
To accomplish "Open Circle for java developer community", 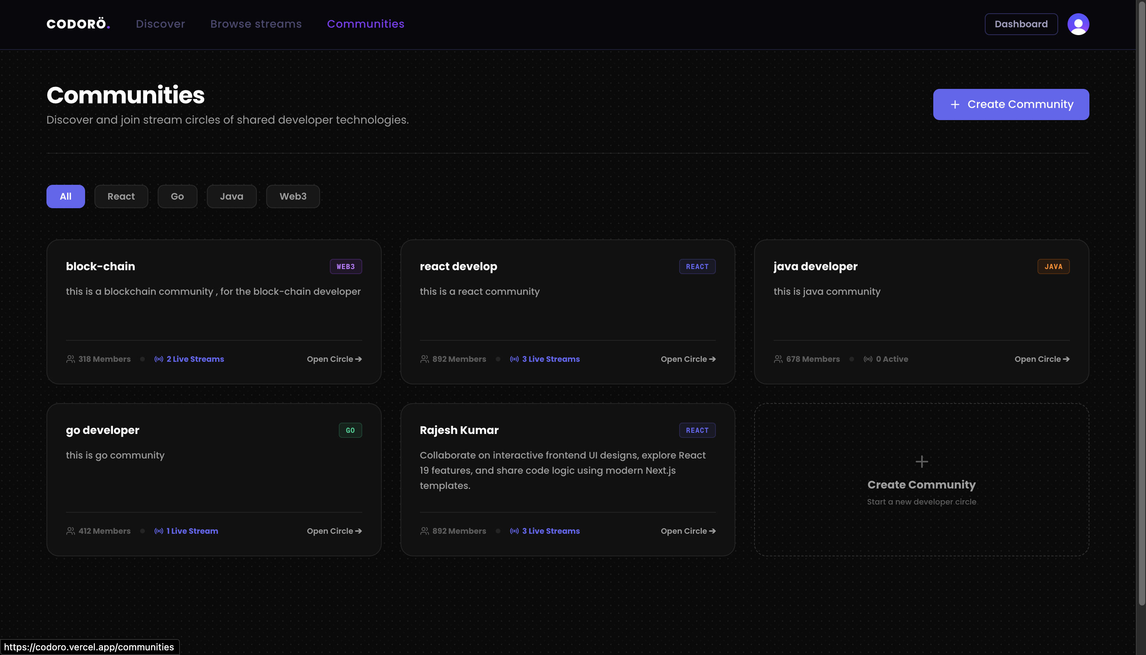I will [1042, 359].
